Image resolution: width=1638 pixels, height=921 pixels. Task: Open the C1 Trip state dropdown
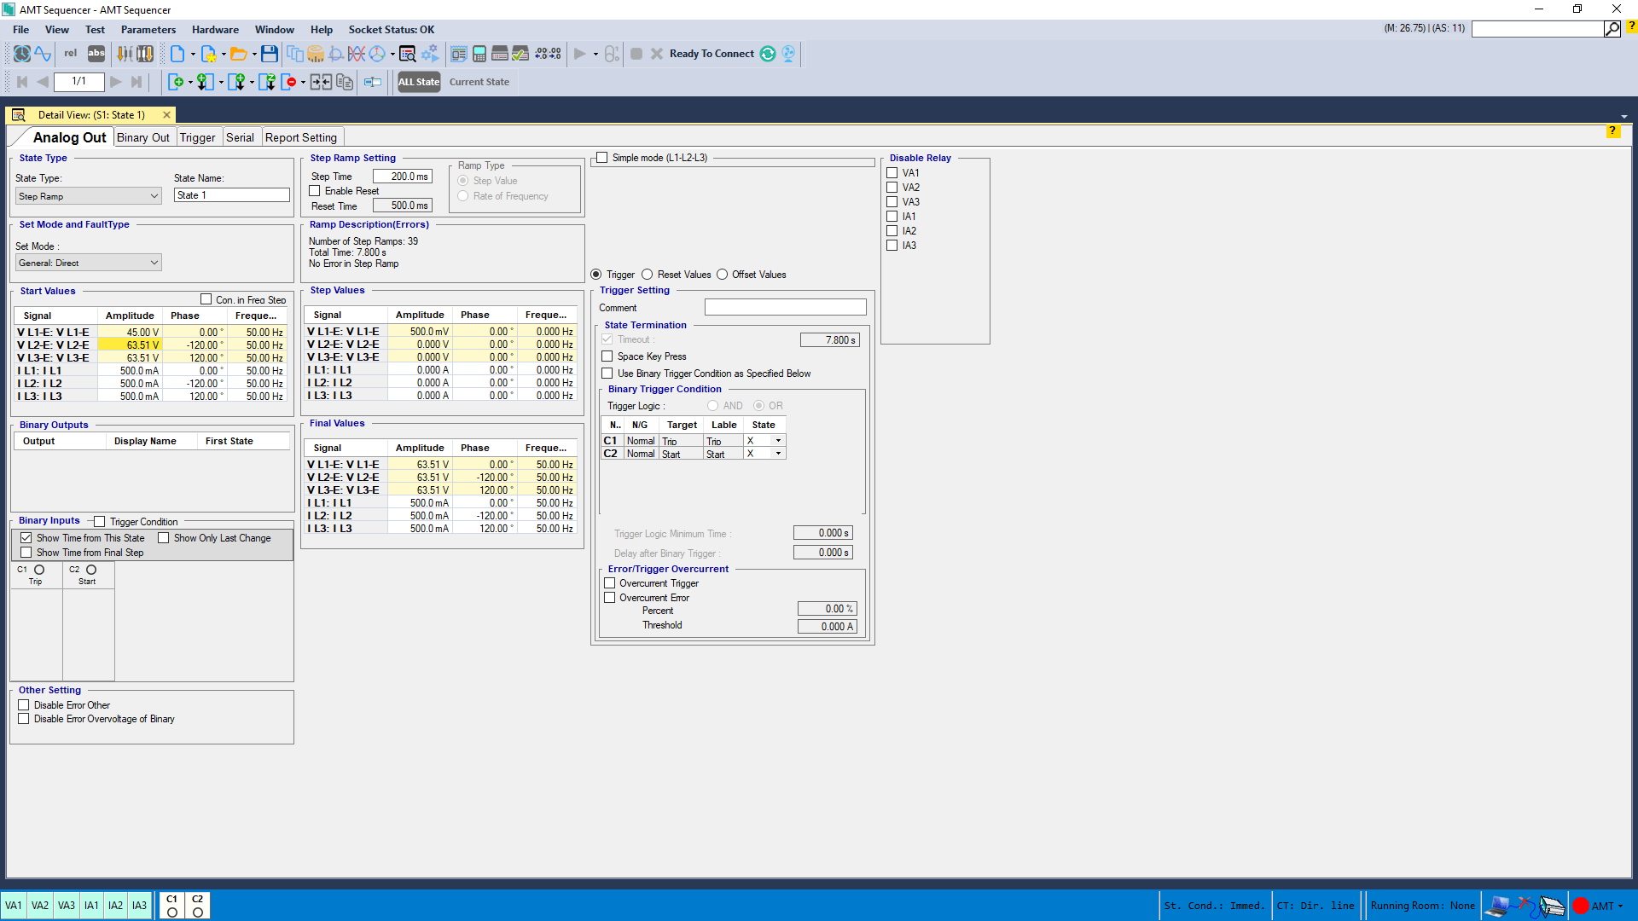tap(778, 441)
